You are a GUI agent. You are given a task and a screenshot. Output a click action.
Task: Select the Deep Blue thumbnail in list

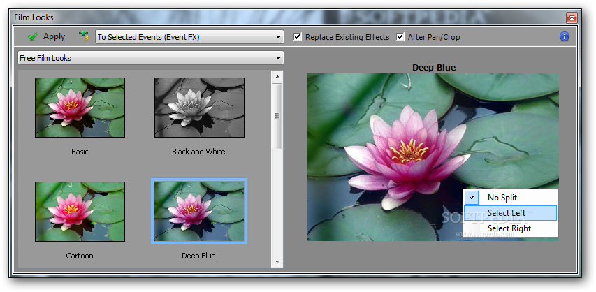pyautogui.click(x=199, y=212)
